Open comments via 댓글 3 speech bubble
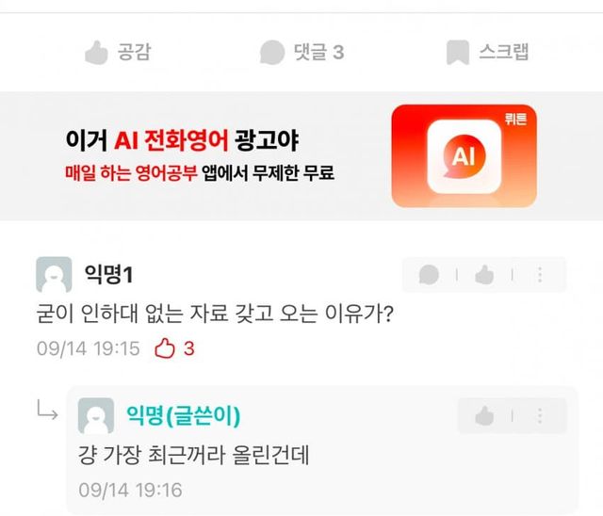Viewport: 603px width, 516px height. click(x=272, y=52)
